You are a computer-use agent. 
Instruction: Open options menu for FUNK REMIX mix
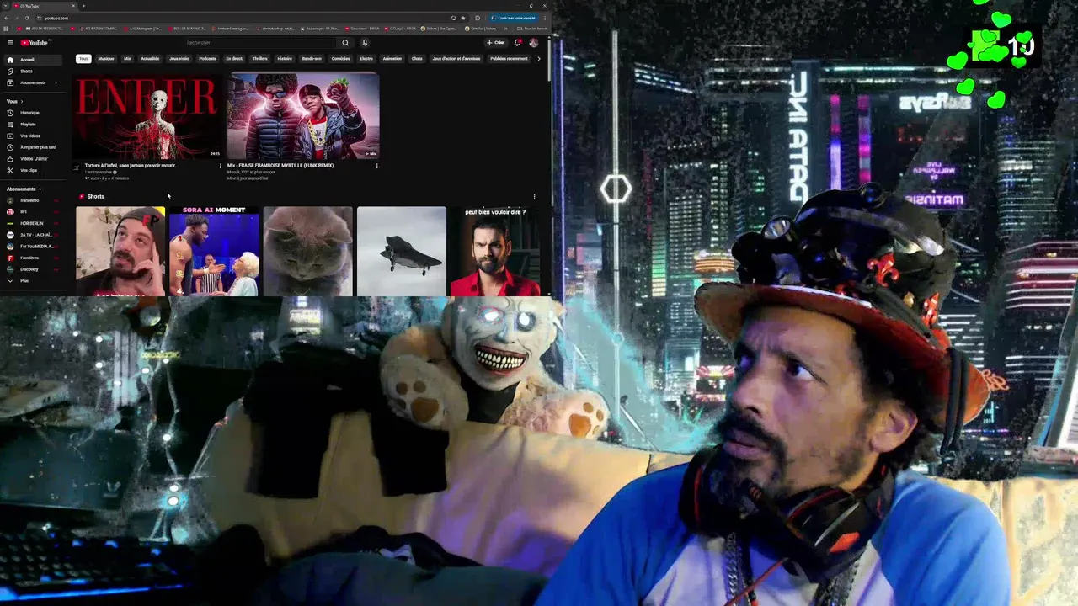376,166
